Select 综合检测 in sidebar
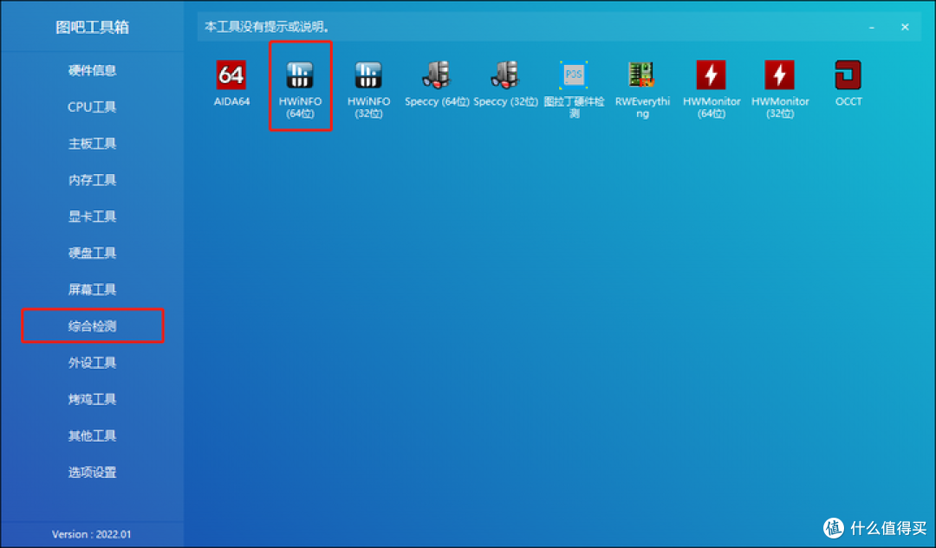This screenshot has width=936, height=548. (92, 326)
